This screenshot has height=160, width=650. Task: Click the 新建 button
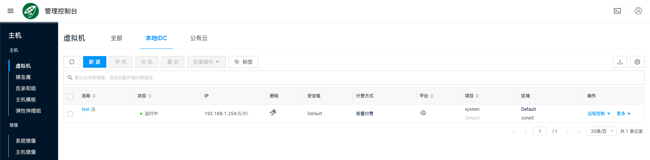click(x=94, y=62)
